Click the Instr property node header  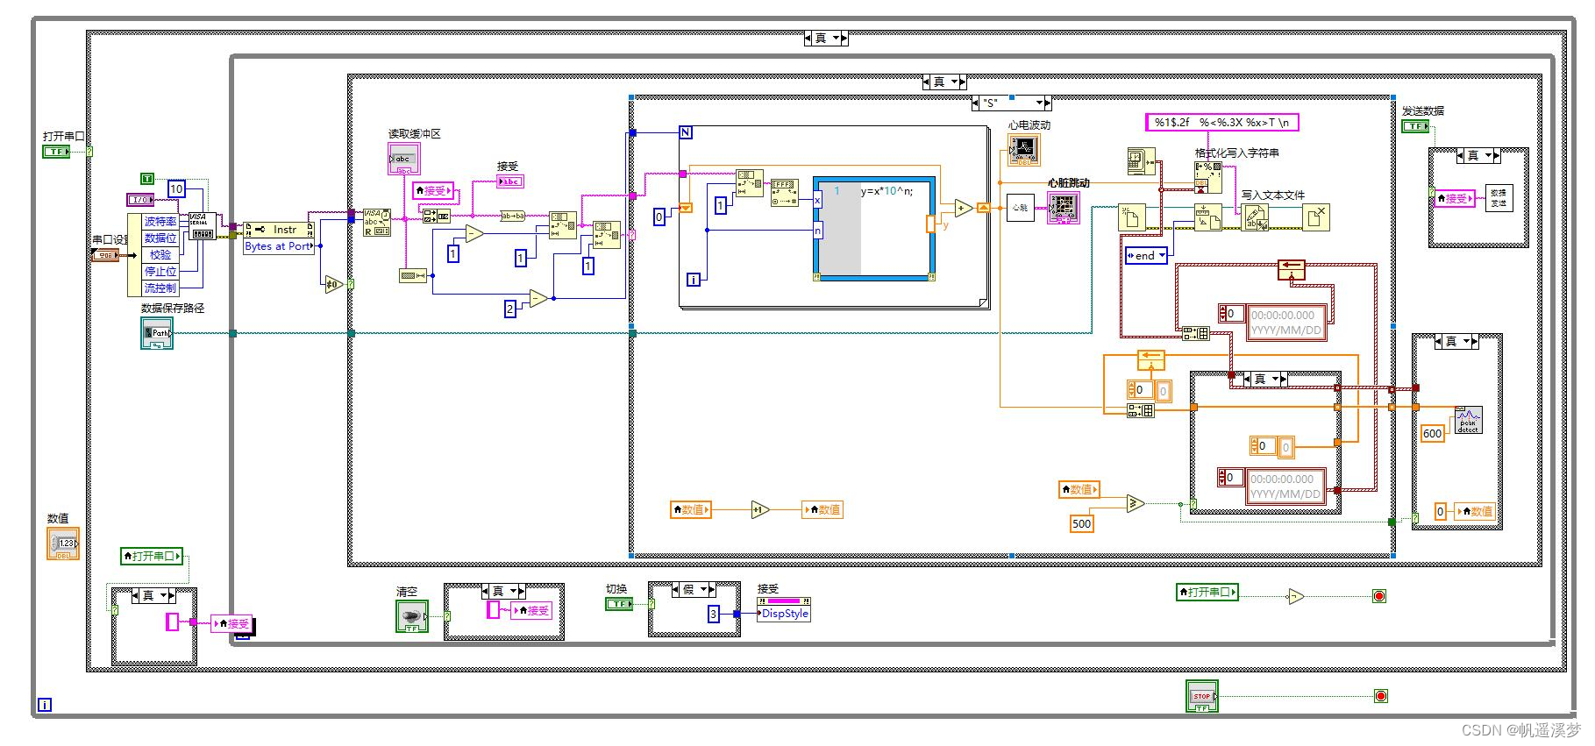[x=278, y=230]
